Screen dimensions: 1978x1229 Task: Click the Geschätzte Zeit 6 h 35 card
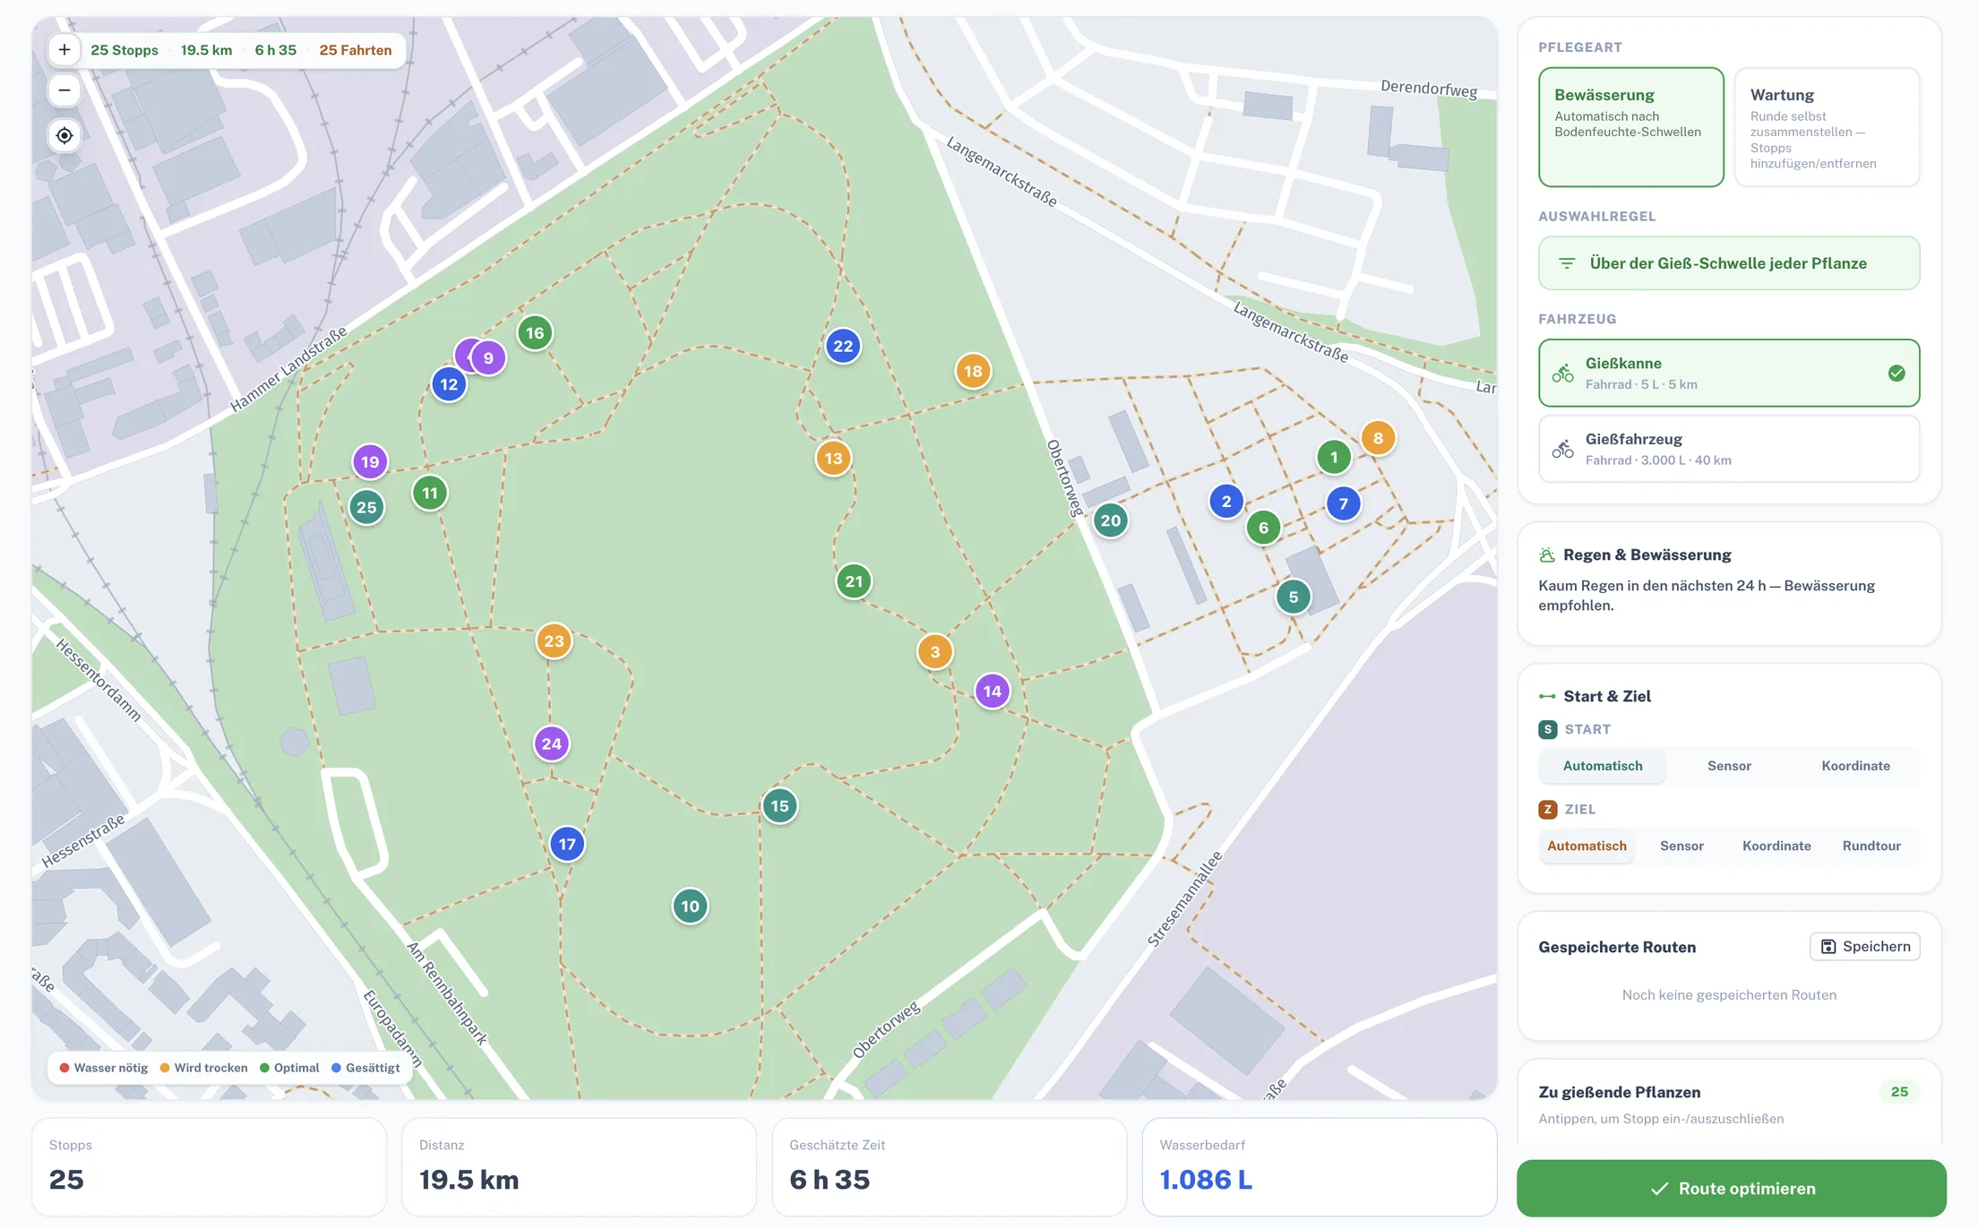(949, 1167)
